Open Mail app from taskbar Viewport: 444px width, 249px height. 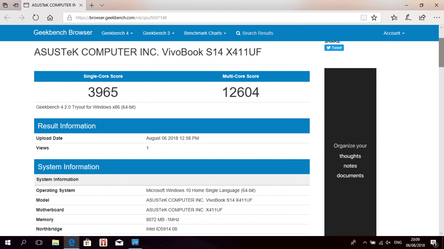pos(119,243)
